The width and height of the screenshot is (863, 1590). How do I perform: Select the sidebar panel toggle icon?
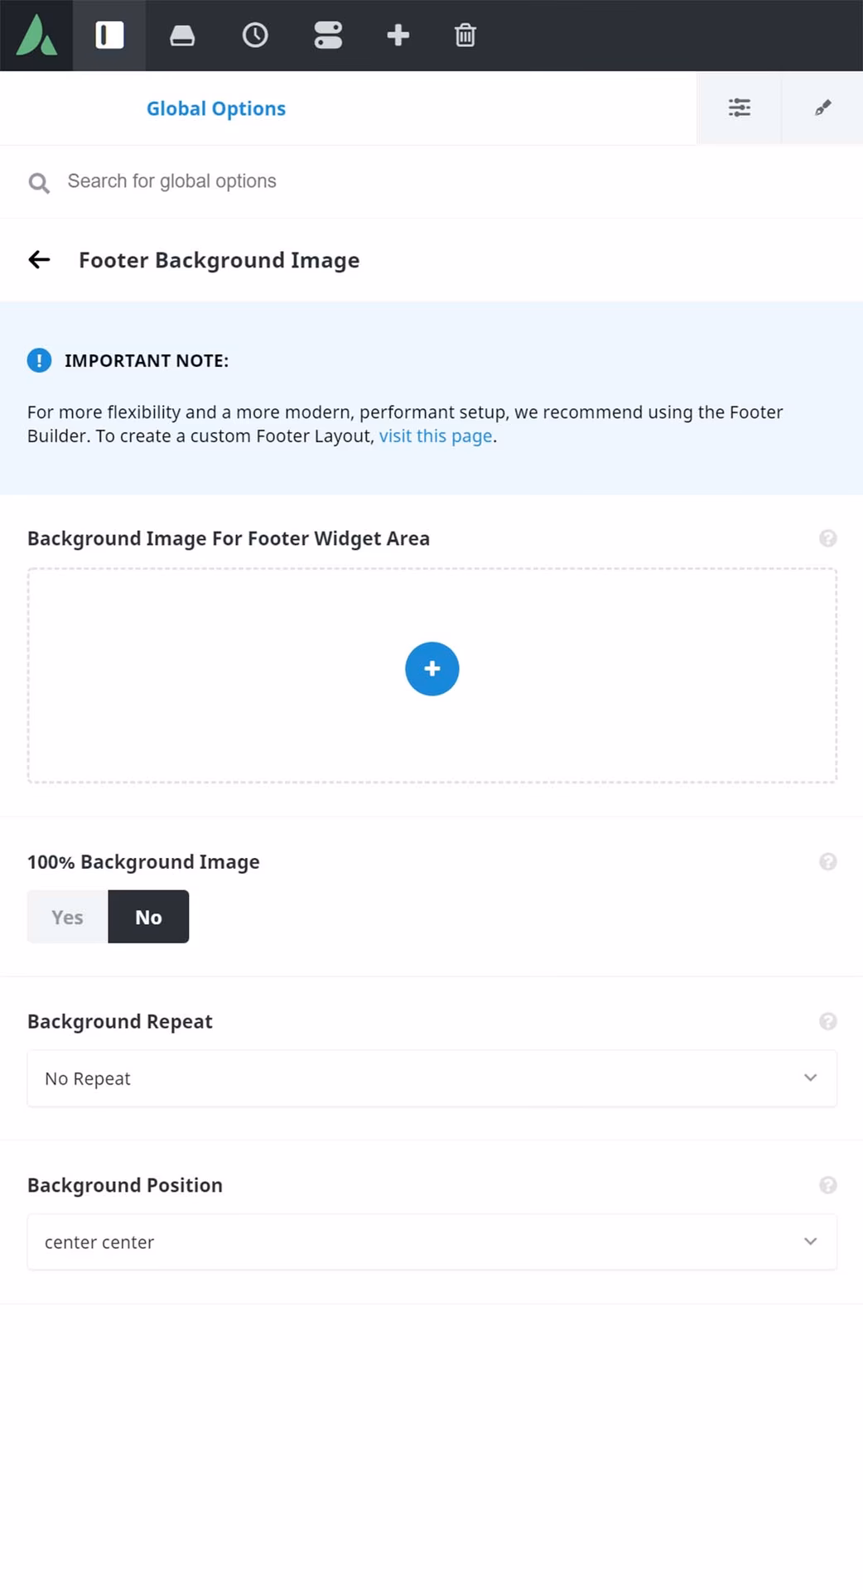pyautogui.click(x=108, y=36)
